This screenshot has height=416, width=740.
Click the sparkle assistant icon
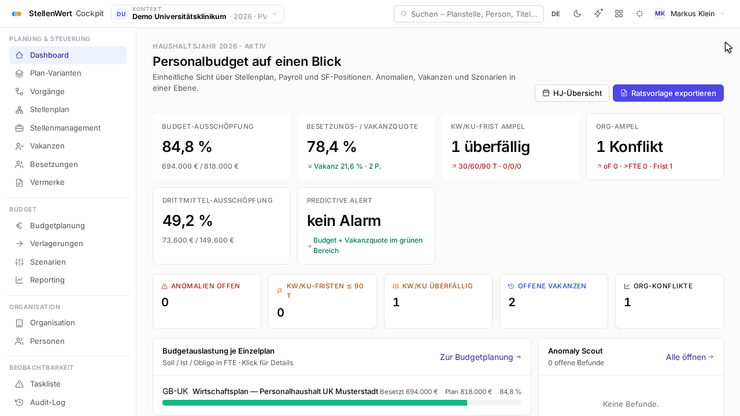point(639,14)
